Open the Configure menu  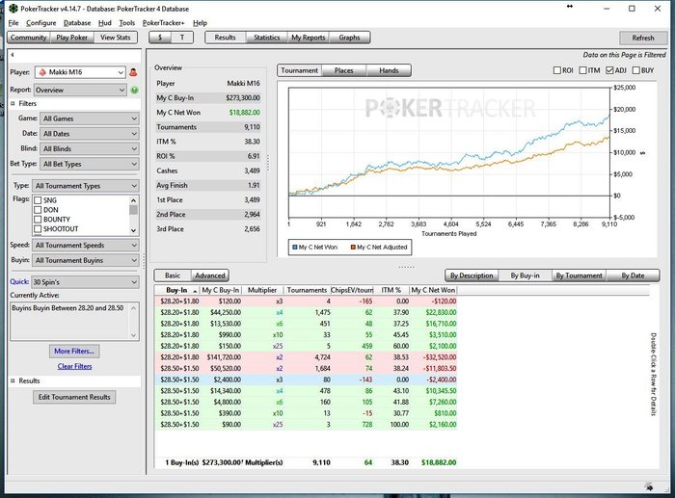[x=40, y=23]
